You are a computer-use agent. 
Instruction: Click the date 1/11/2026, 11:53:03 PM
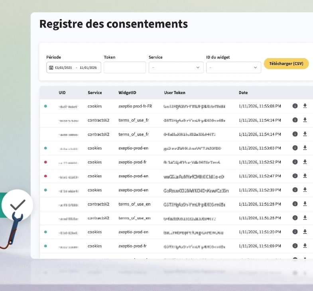[260, 148]
